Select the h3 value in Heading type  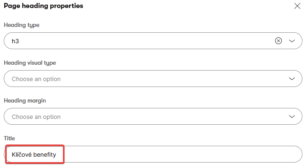16,41
